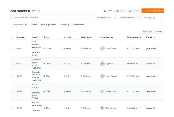Switch to Kalender view

point(134,11)
